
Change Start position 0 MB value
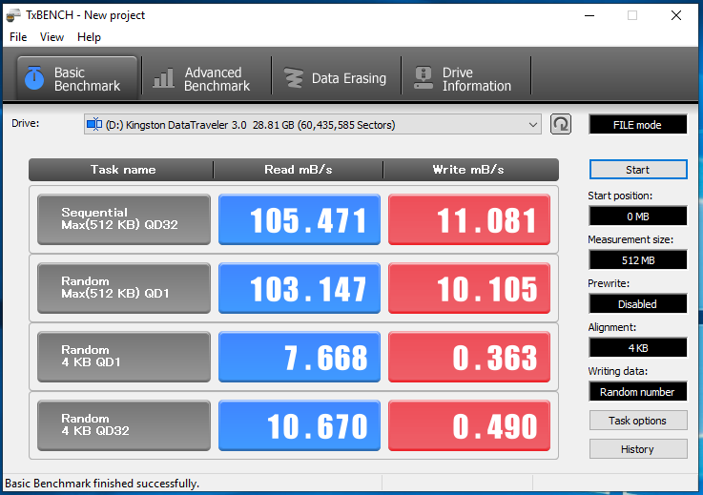coord(637,217)
